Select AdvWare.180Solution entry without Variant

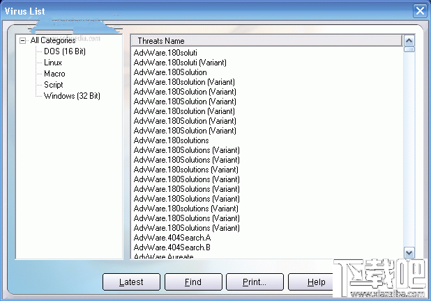170,72
